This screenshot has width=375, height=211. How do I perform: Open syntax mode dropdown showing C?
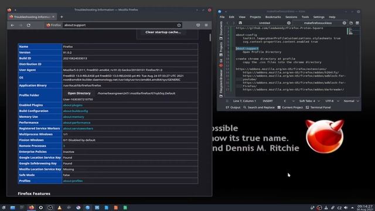[x=289, y=101]
